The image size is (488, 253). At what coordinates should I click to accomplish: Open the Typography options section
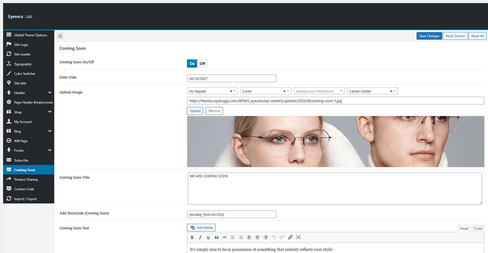tap(29, 64)
